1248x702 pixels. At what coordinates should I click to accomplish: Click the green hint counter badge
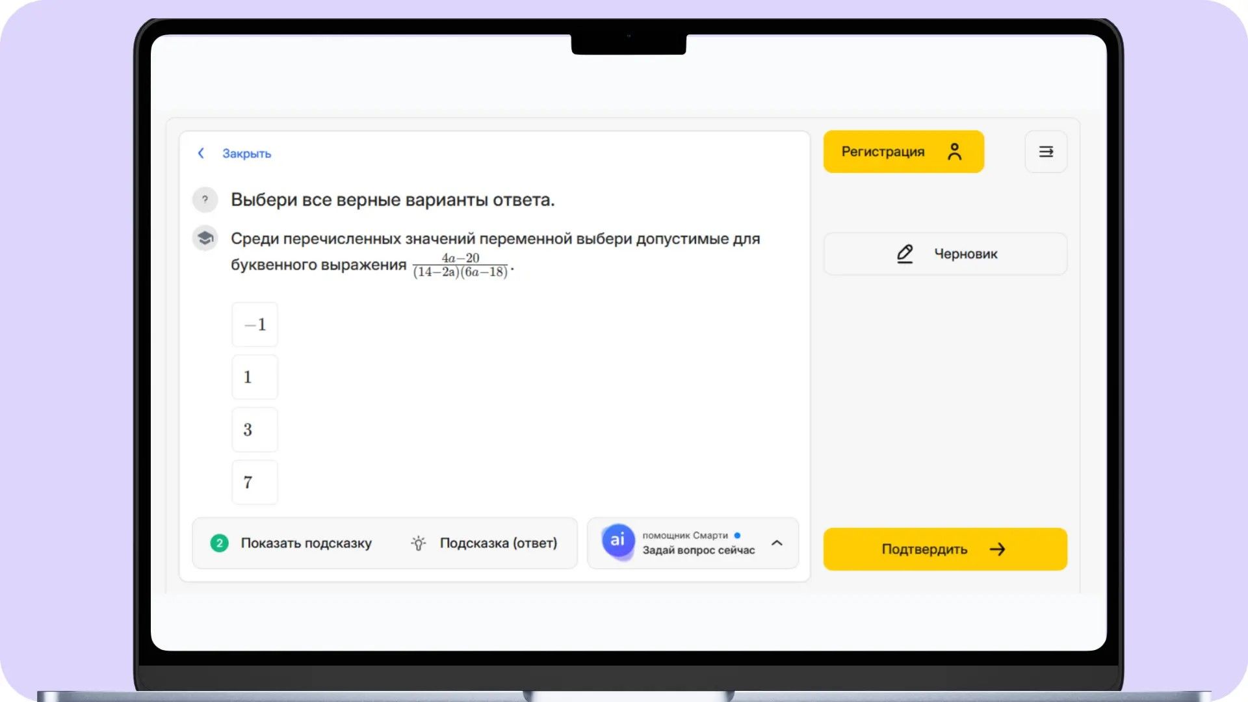click(x=219, y=543)
